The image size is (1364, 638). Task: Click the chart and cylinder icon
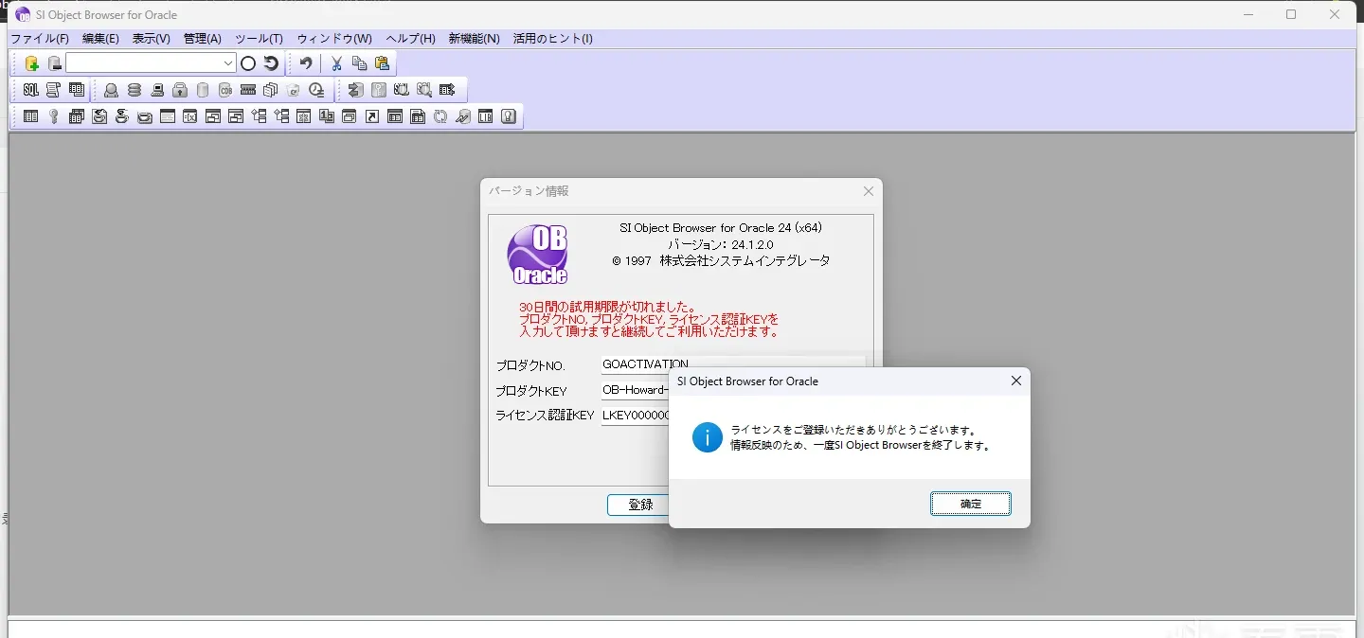[462, 116]
